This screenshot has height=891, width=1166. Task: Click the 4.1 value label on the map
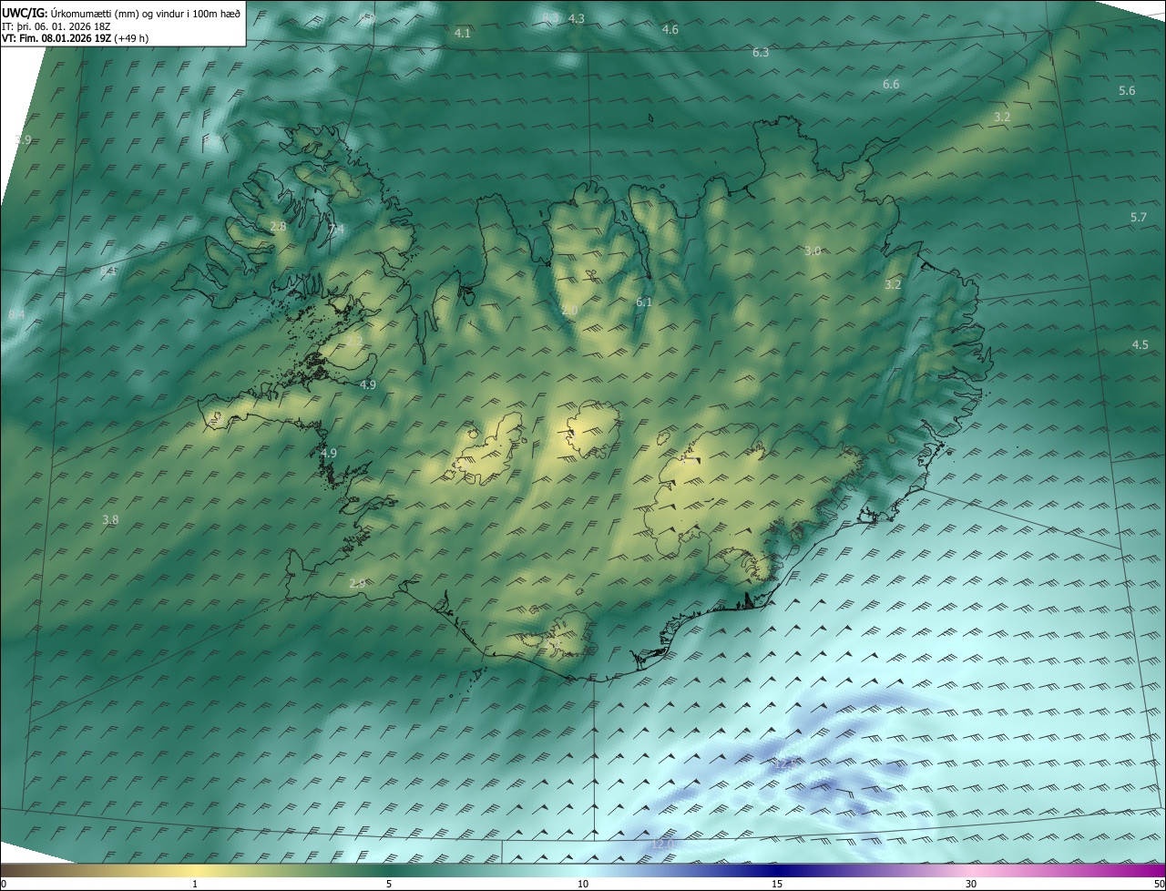point(462,33)
